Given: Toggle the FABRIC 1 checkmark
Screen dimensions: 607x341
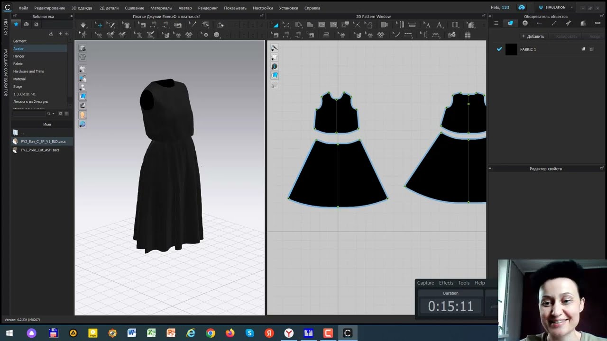Looking at the screenshot, I should click(x=499, y=49).
